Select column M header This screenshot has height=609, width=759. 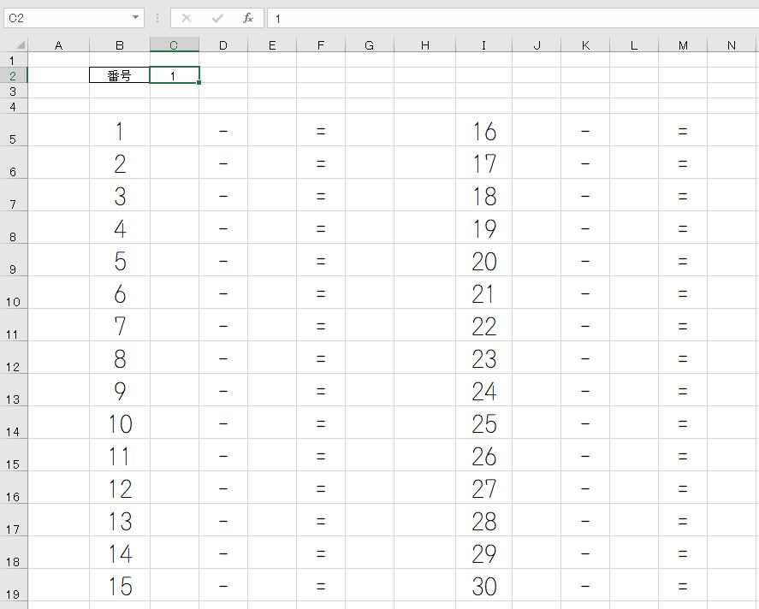pos(683,45)
